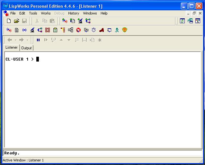
Task: Open the Window Browser icon
Action: [109, 30]
